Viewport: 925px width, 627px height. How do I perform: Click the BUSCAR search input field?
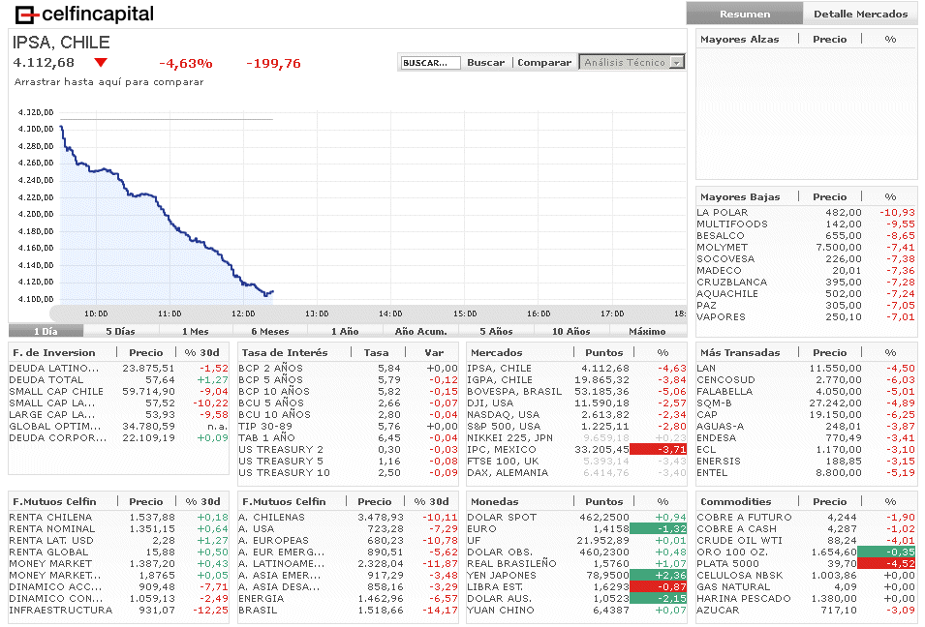(430, 63)
